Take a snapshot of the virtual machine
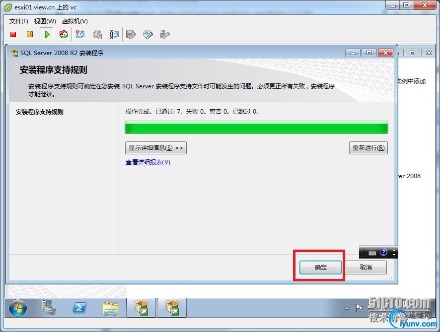Screen dimensions: 440x332 pyautogui.click(x=80, y=34)
